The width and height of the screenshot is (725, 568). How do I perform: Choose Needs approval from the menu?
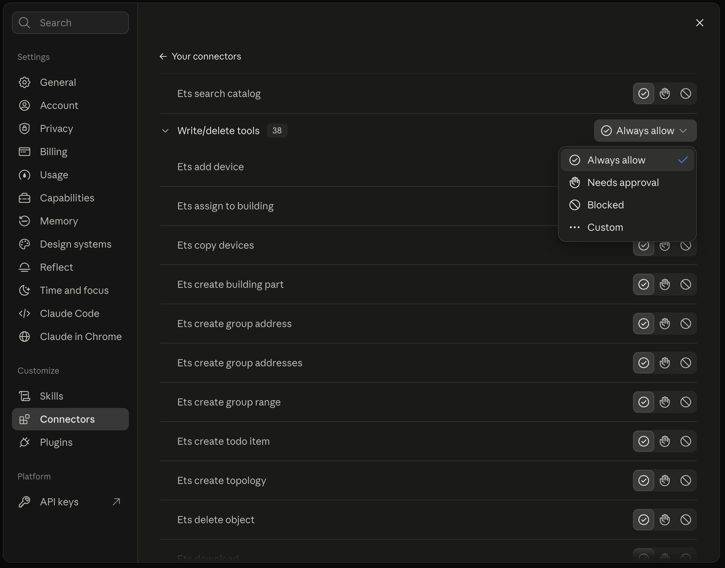[x=627, y=182]
